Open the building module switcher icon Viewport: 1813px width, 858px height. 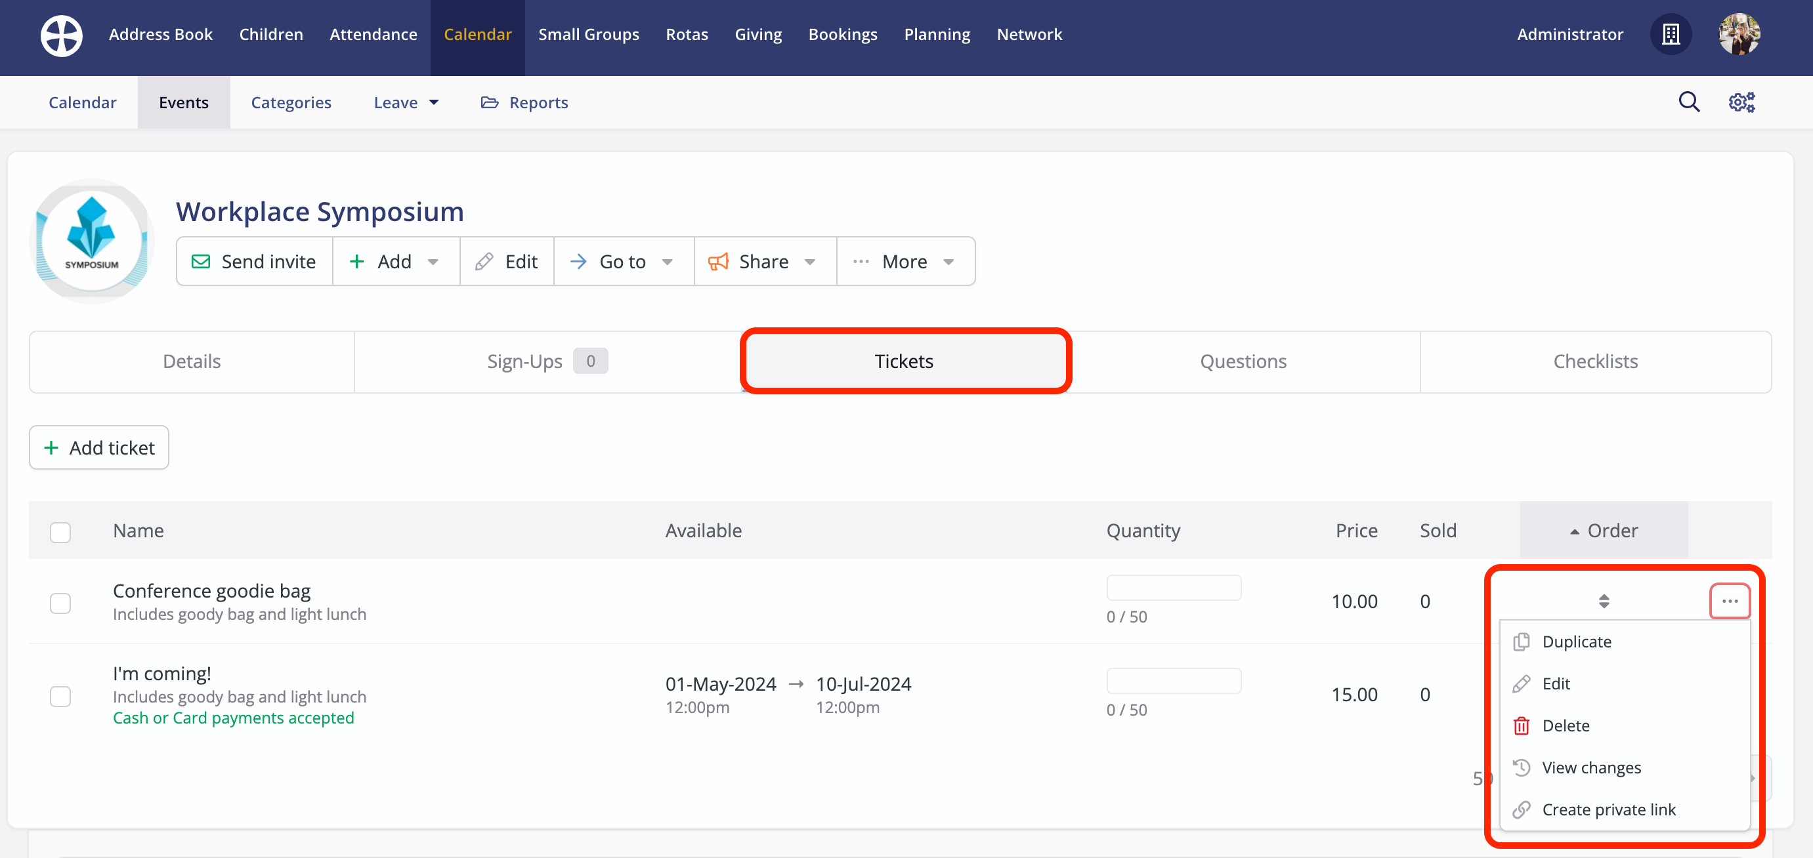[1671, 33]
